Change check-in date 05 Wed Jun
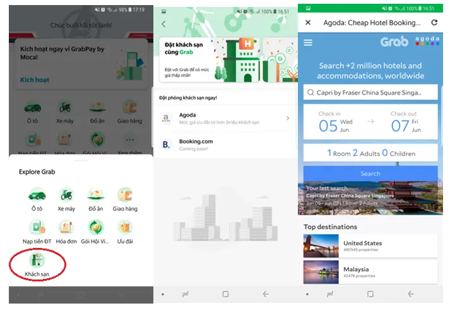Screen dimensions: 450x320 [x=336, y=122]
